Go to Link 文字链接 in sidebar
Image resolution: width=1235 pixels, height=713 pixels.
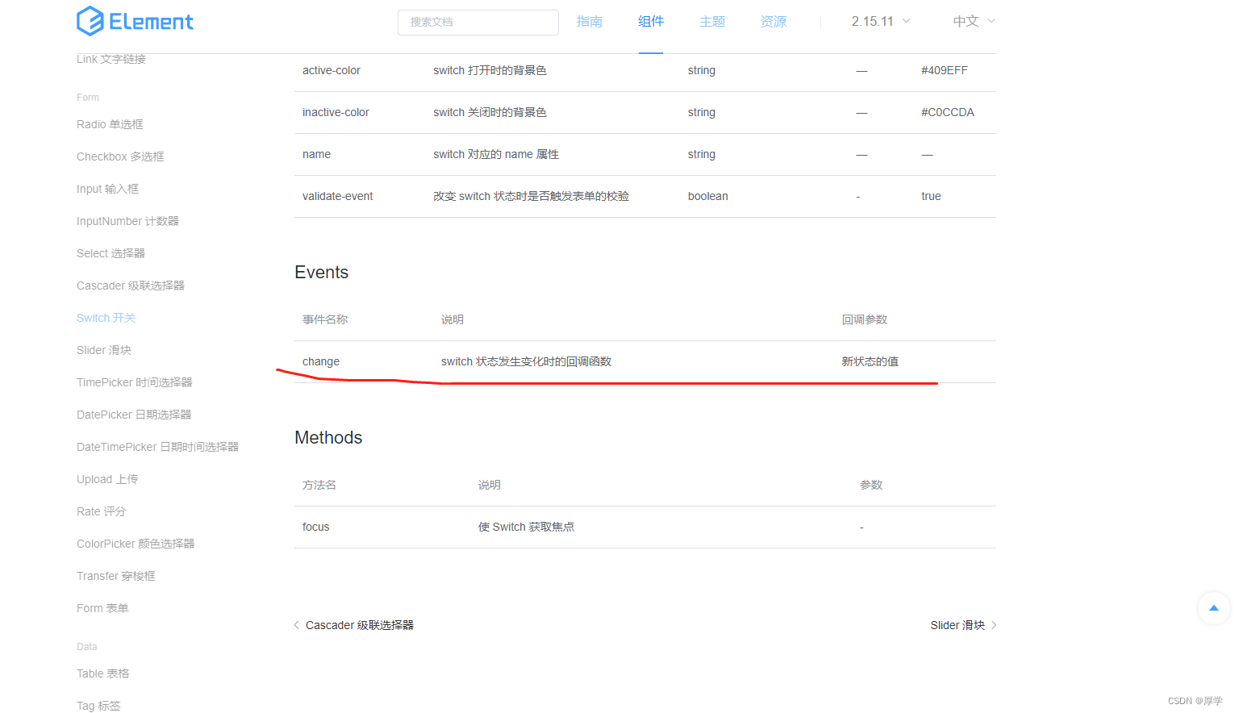point(111,59)
